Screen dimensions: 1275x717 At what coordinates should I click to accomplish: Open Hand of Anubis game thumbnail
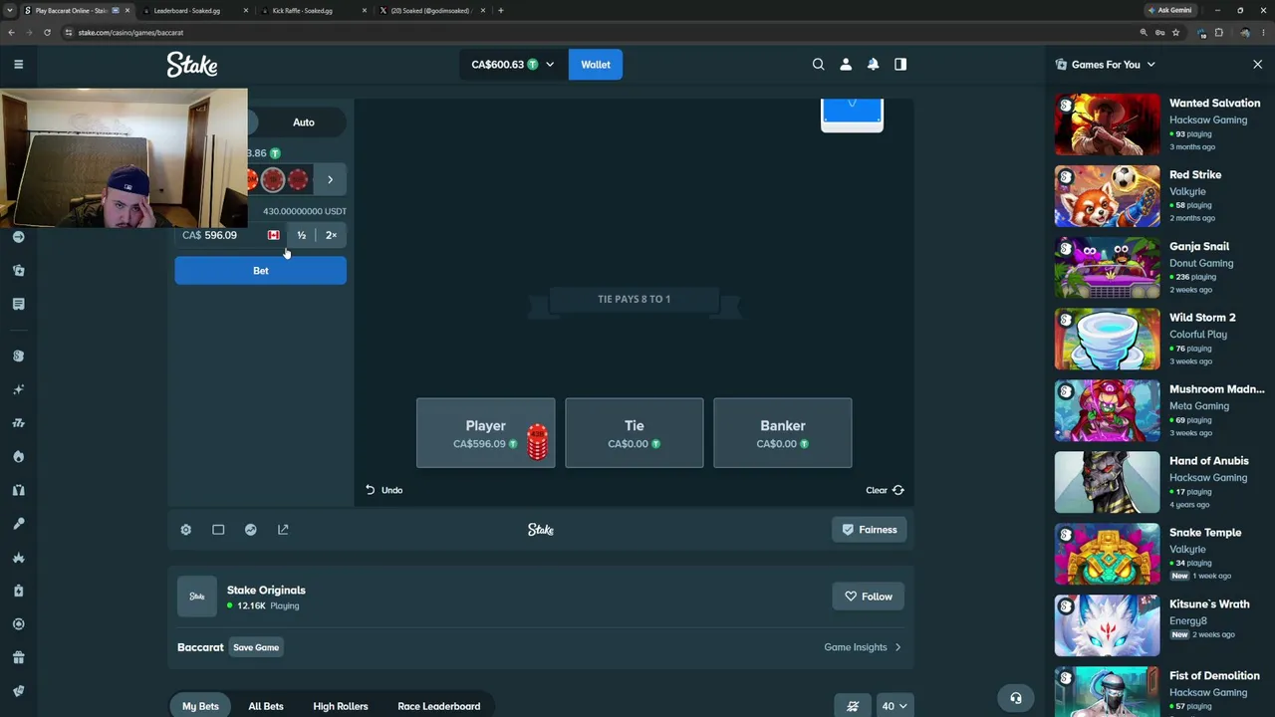pos(1108,483)
